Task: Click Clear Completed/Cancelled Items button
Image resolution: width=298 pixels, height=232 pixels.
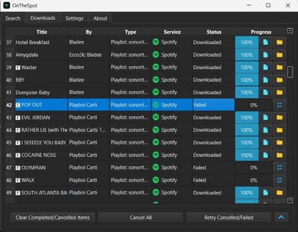Action: pyautogui.click(x=52, y=218)
